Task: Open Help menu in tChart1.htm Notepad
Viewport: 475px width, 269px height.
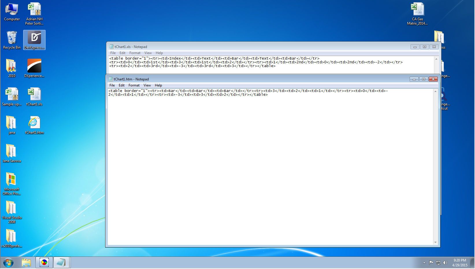Action: (x=158, y=85)
